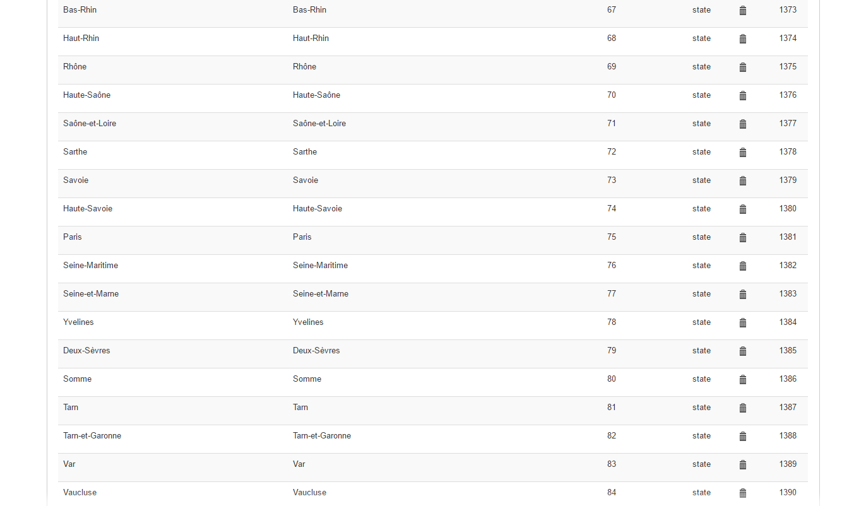Viewport: 854px width, 506px height.
Task: Remove Tarn with its trash icon
Action: [x=743, y=408]
